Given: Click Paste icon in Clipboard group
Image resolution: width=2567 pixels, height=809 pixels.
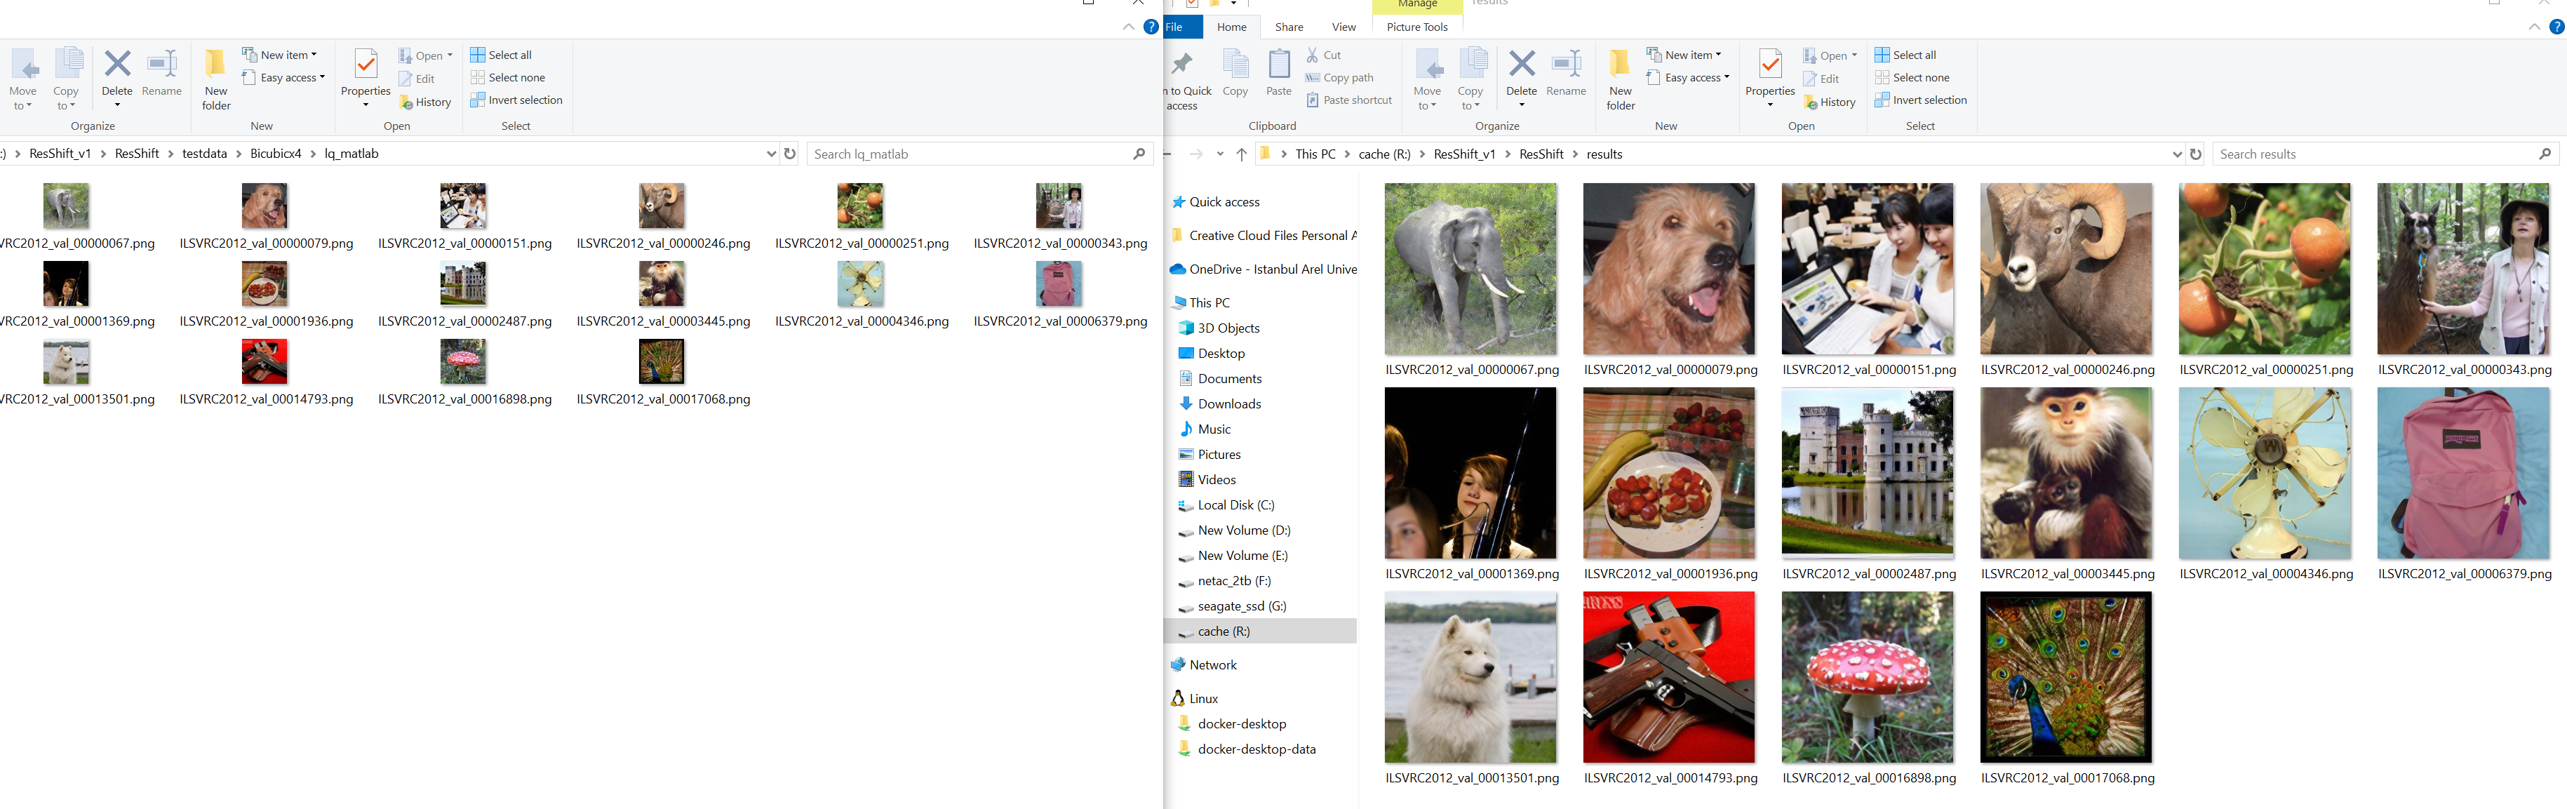Looking at the screenshot, I should click(1278, 66).
